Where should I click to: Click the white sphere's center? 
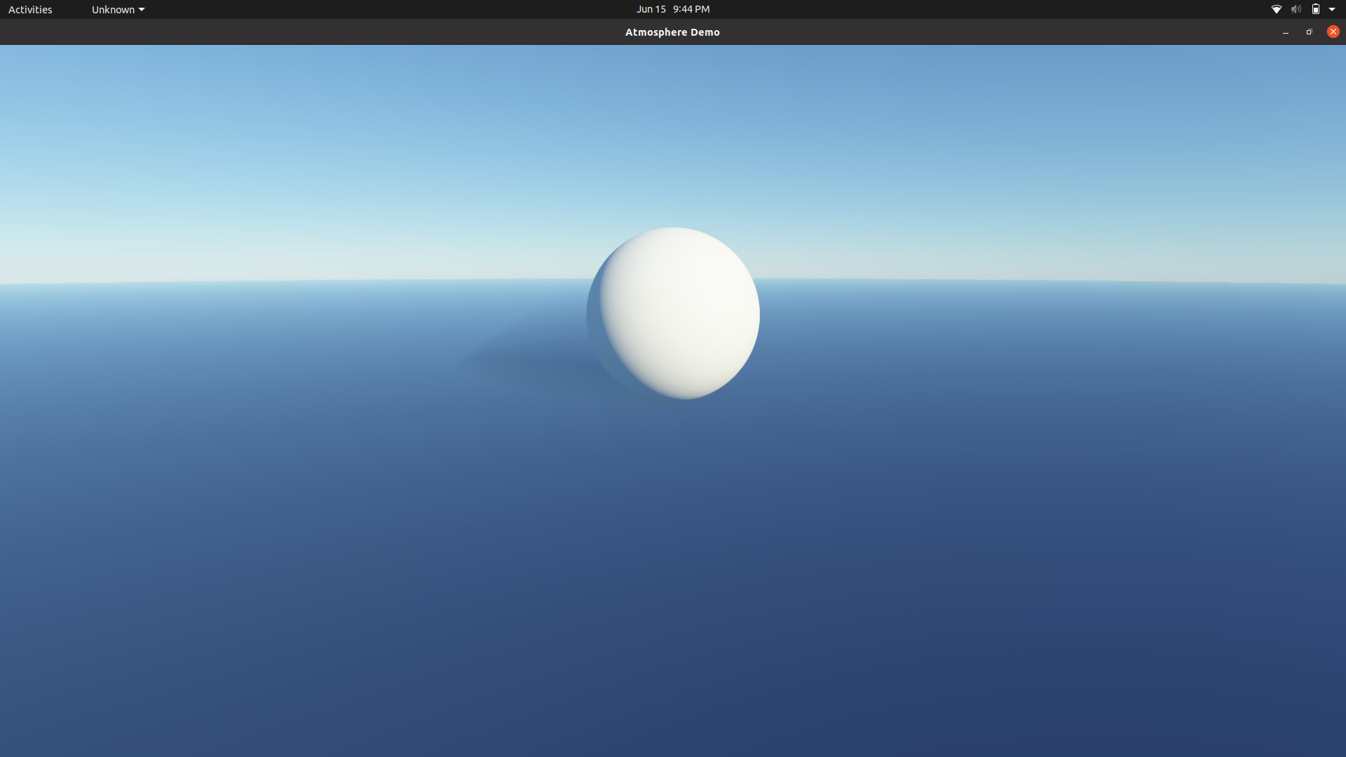point(673,313)
